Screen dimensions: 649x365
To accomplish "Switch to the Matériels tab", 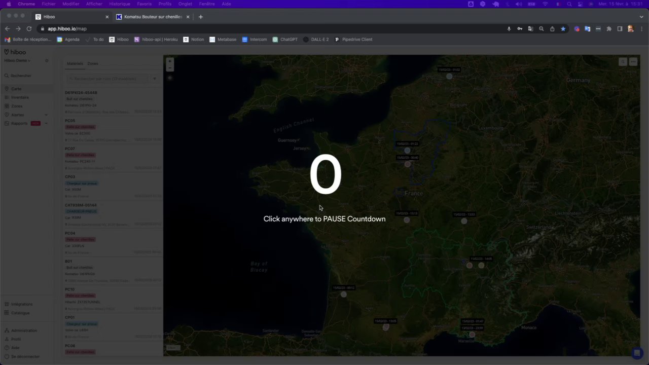I will click(x=75, y=64).
